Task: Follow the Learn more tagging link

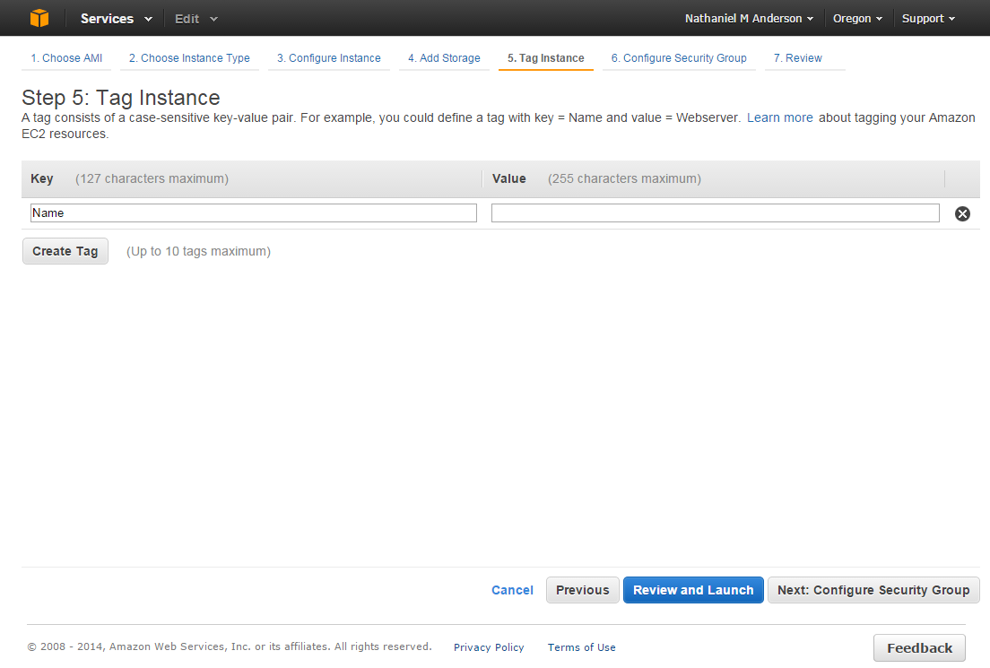Action: (780, 117)
